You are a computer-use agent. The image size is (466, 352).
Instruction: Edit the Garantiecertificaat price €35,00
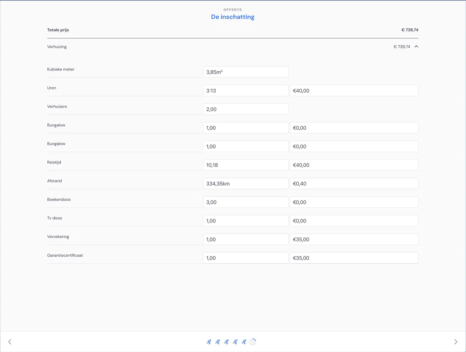click(354, 258)
